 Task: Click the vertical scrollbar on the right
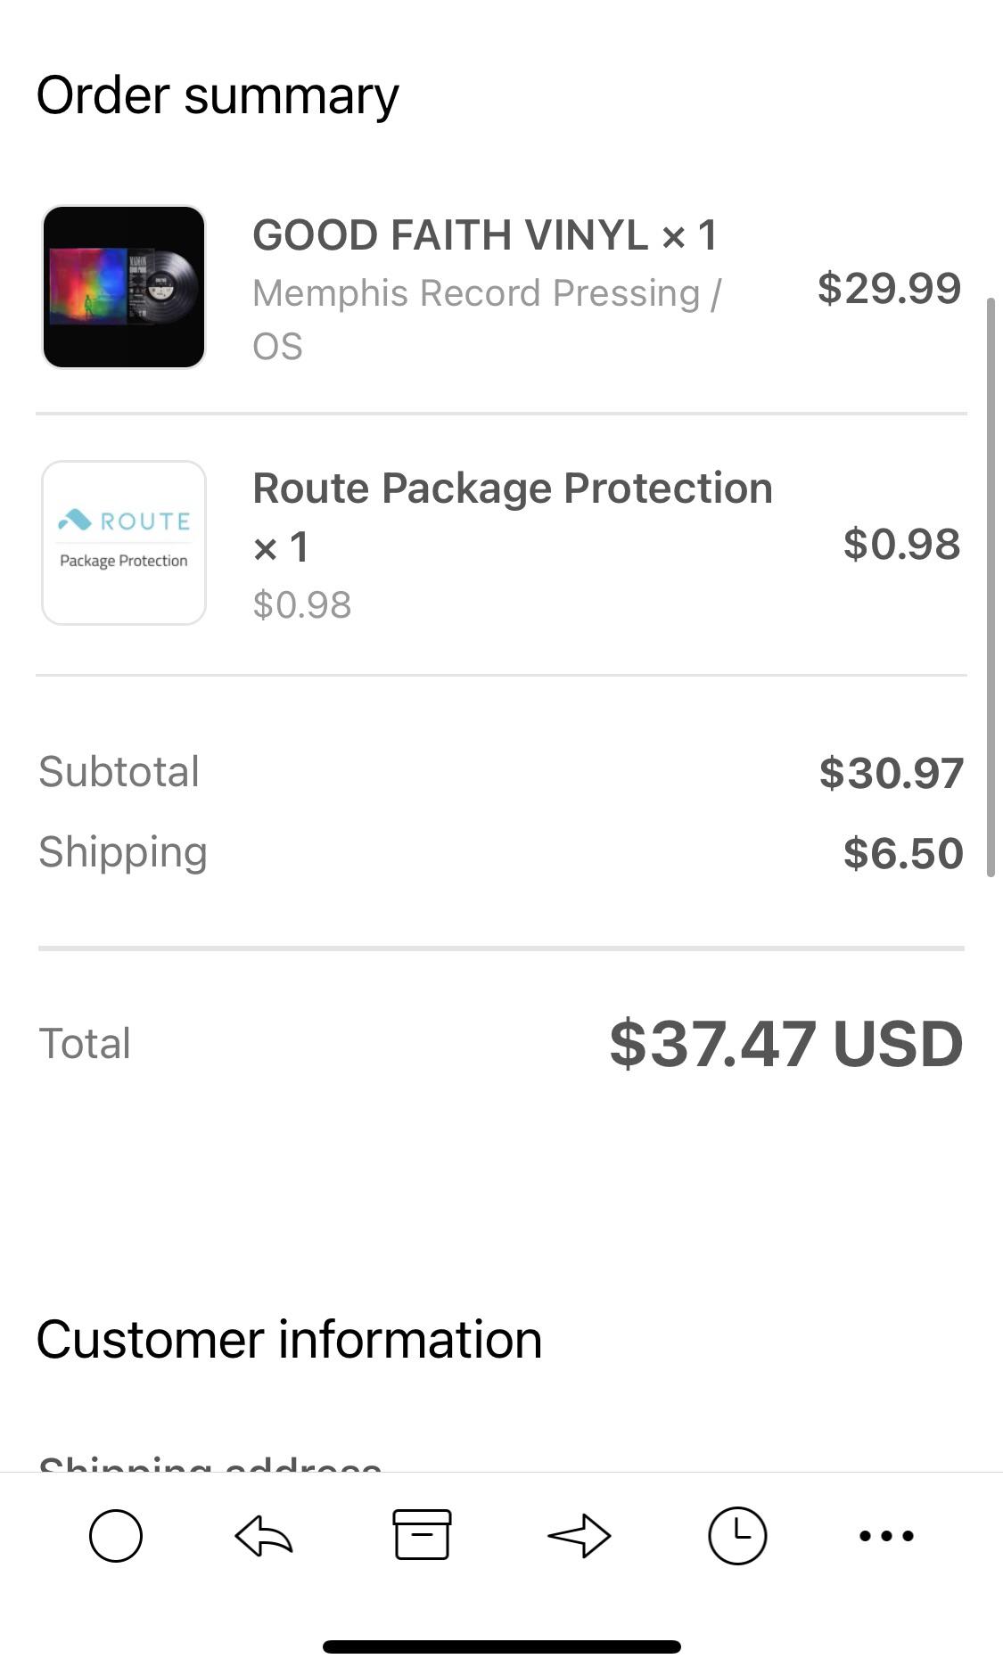[x=991, y=588]
